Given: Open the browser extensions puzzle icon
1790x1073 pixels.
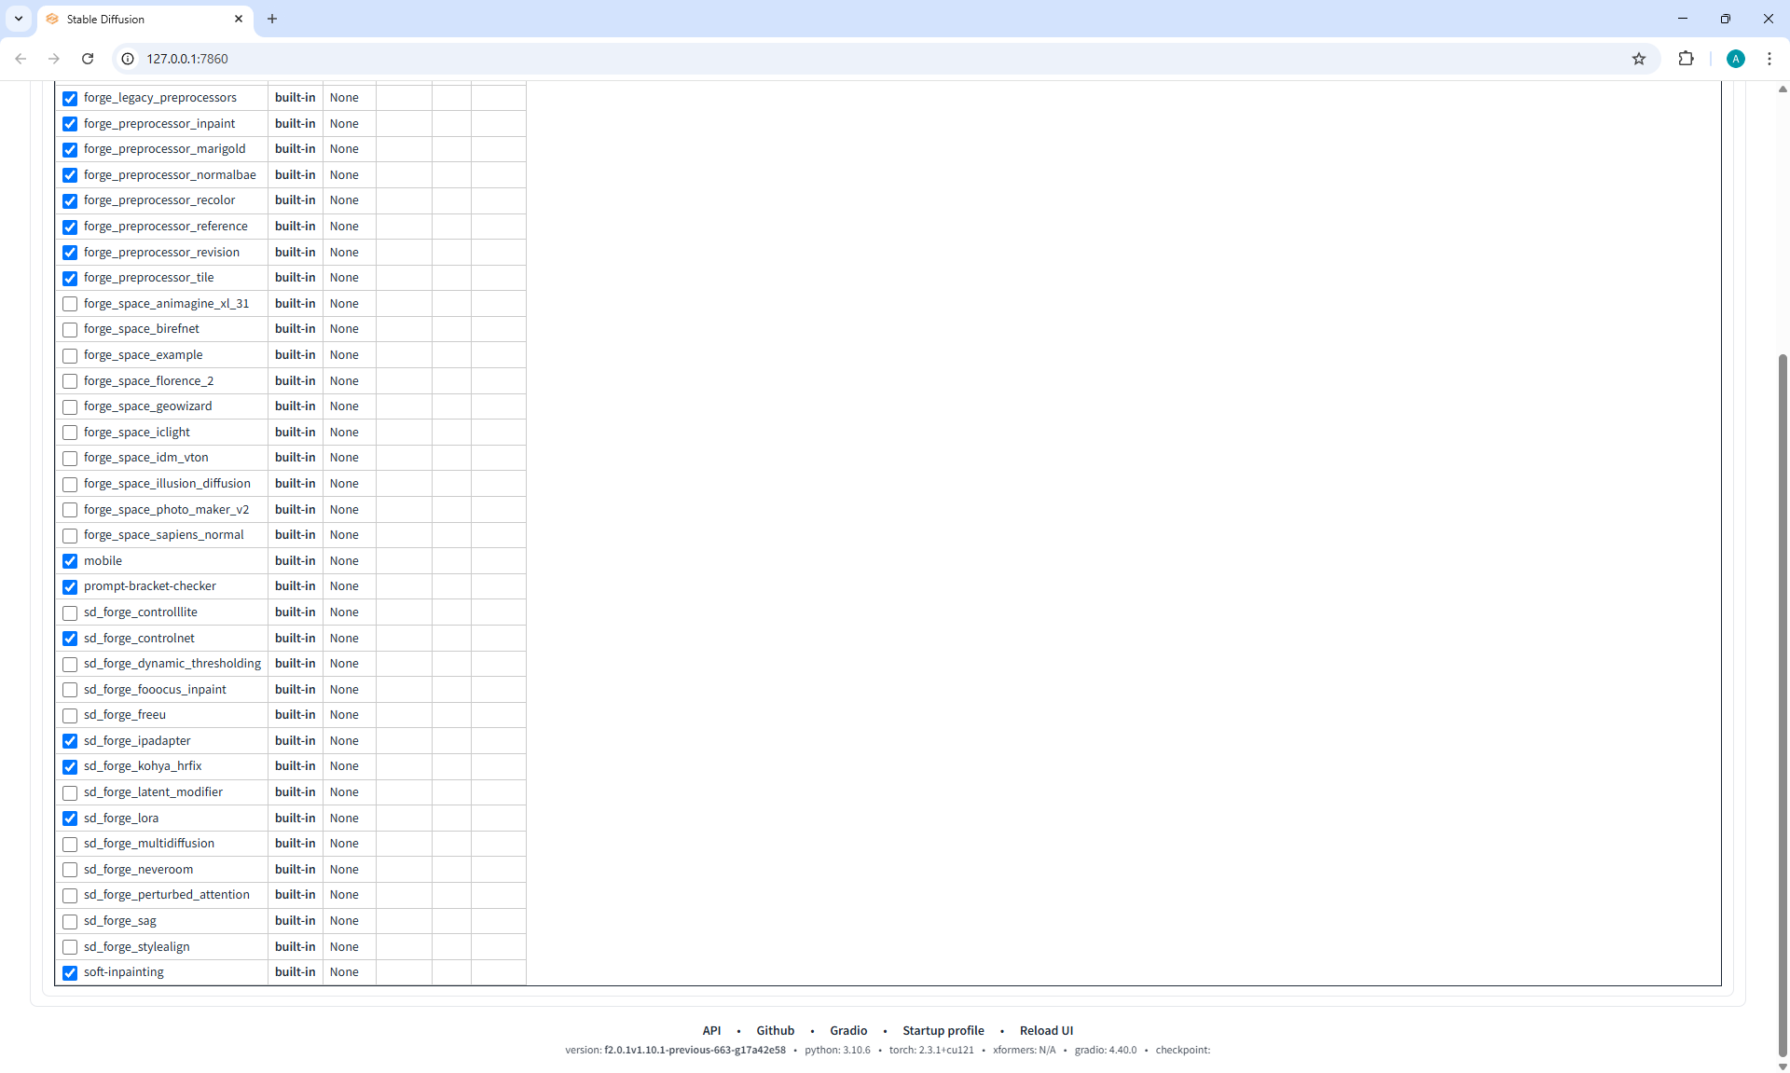Looking at the screenshot, I should [x=1686, y=59].
